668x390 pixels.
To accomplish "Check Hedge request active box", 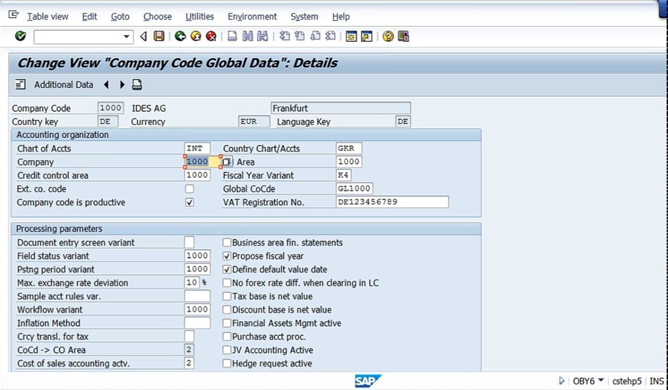I will (226, 363).
